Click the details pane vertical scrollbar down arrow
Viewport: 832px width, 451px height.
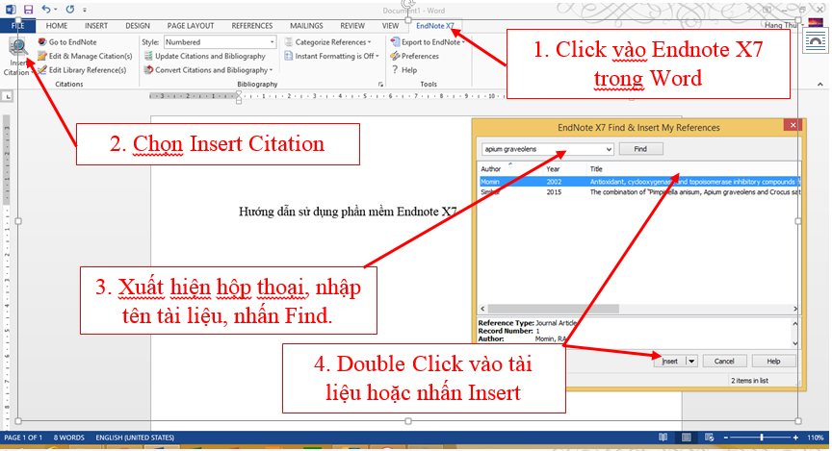pyautogui.click(x=794, y=343)
